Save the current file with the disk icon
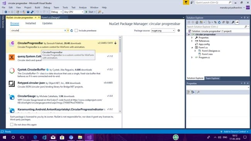 click(28, 12)
